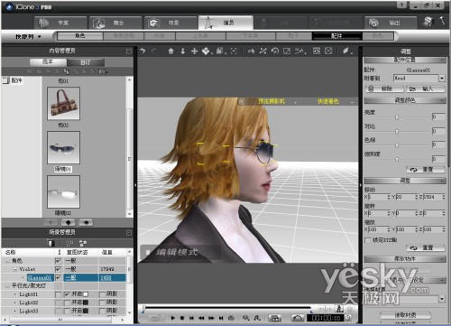Open the Export main tab

click(391, 23)
